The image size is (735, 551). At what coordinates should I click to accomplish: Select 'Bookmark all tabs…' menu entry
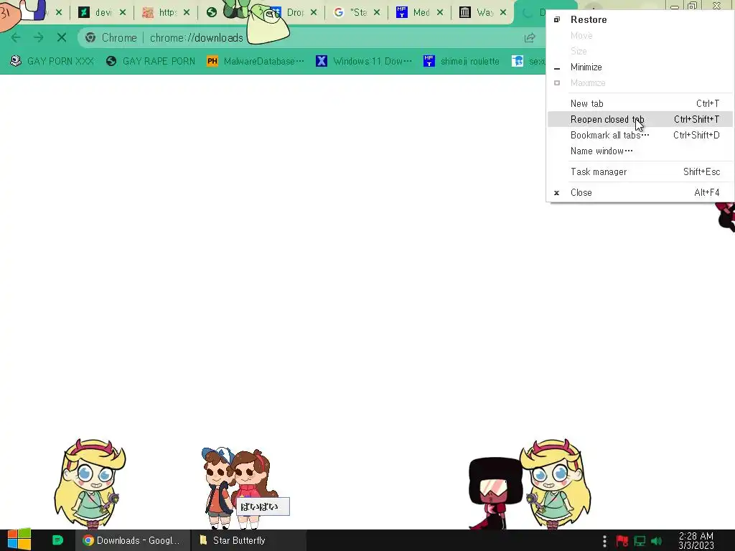[x=640, y=136]
